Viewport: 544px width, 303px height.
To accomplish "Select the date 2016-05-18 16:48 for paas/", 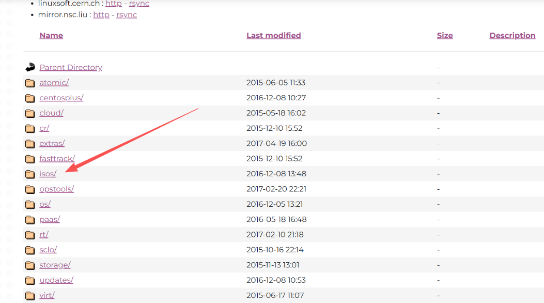I will pyautogui.click(x=276, y=220).
